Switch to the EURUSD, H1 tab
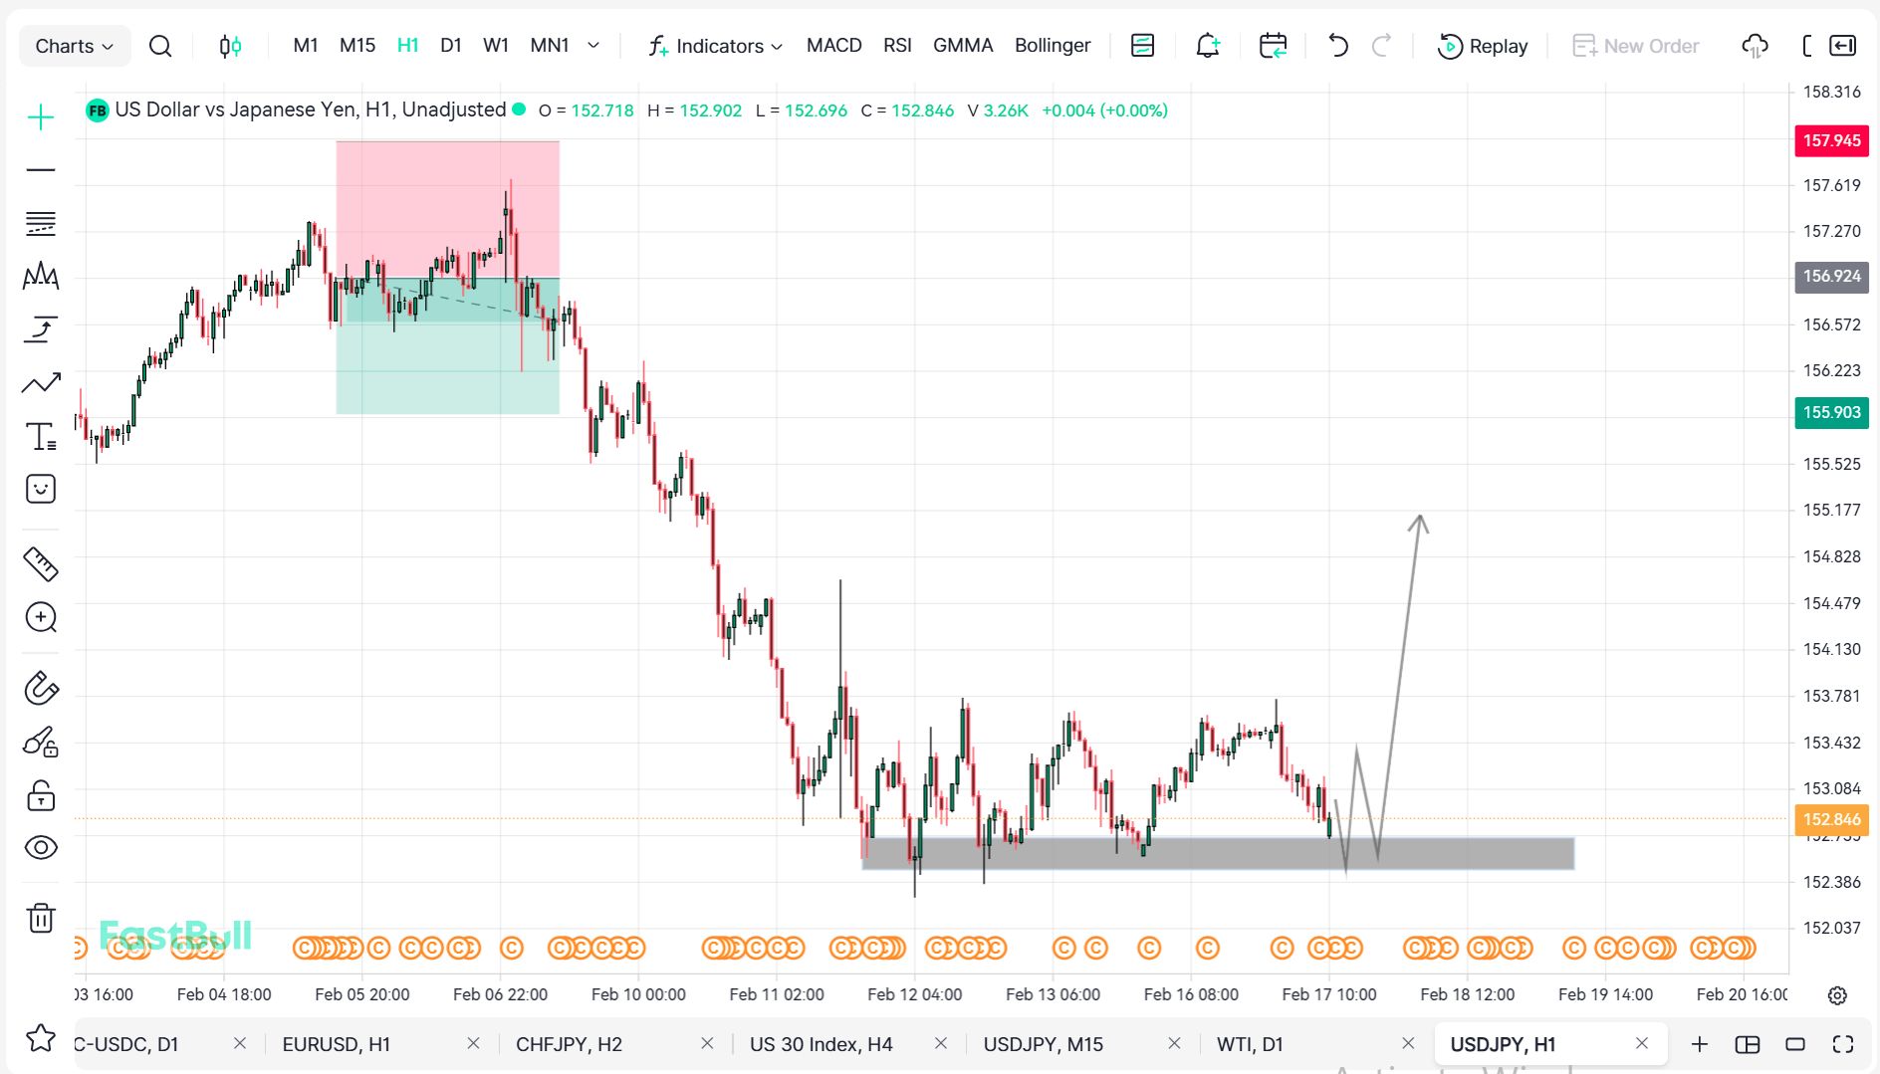 tap(336, 1044)
